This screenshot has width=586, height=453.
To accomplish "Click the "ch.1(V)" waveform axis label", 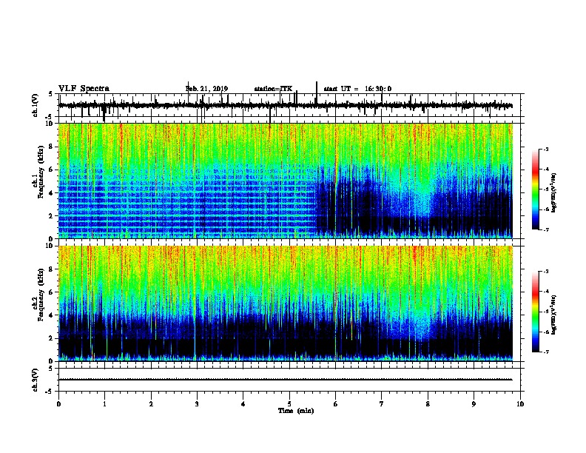I will point(36,105).
